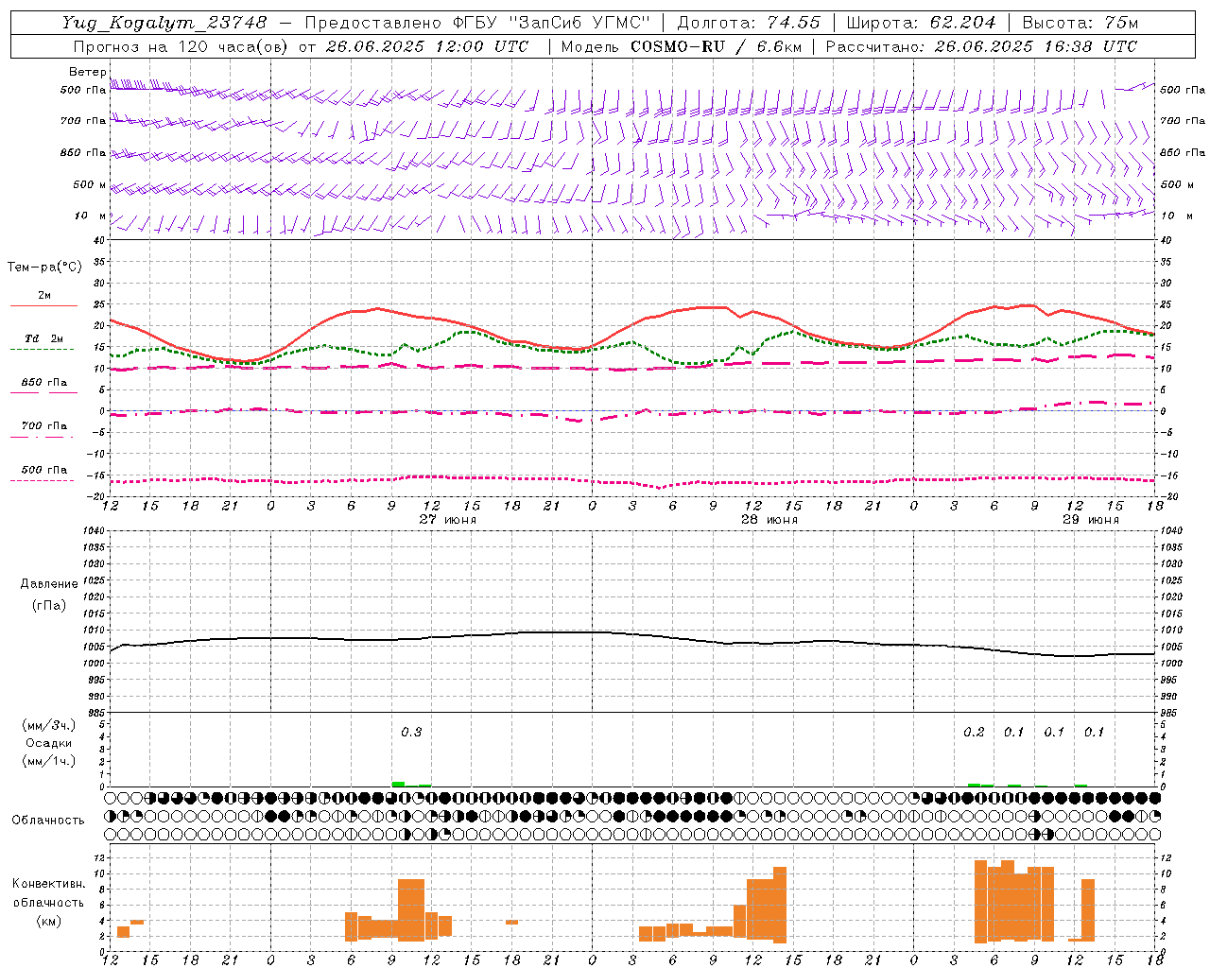1210x968 pixels.
Task: Click right-side '700 гПа' wind level label
Action: 1183,121
